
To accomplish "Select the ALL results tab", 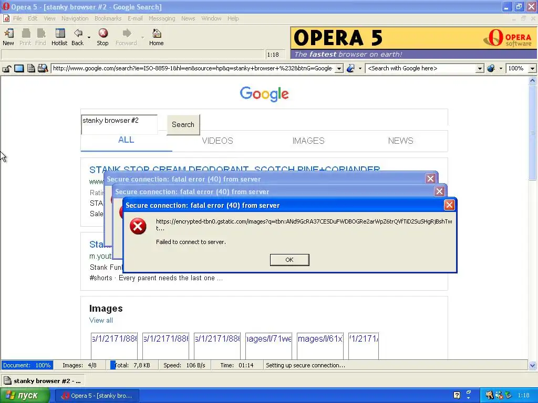I will tap(126, 140).
